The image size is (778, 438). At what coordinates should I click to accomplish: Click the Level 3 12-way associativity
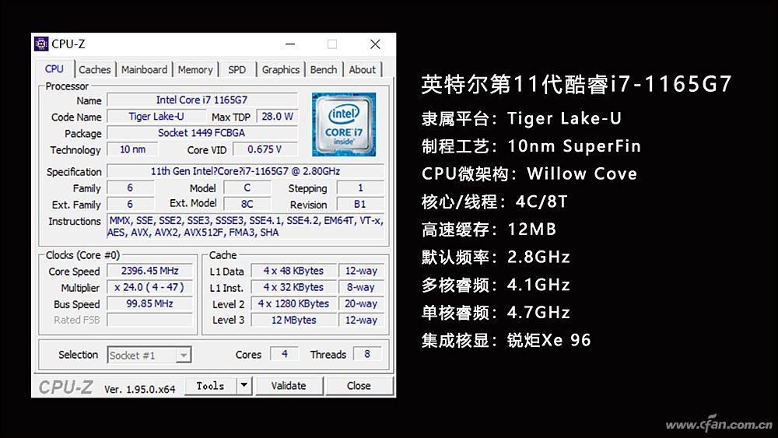click(x=361, y=320)
